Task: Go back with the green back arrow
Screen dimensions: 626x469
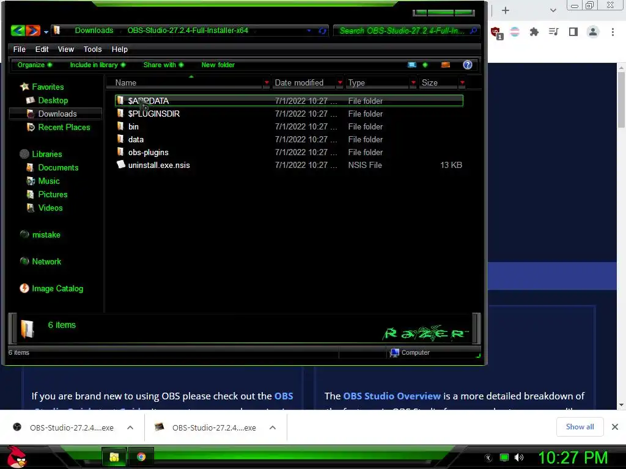Action: (x=18, y=31)
